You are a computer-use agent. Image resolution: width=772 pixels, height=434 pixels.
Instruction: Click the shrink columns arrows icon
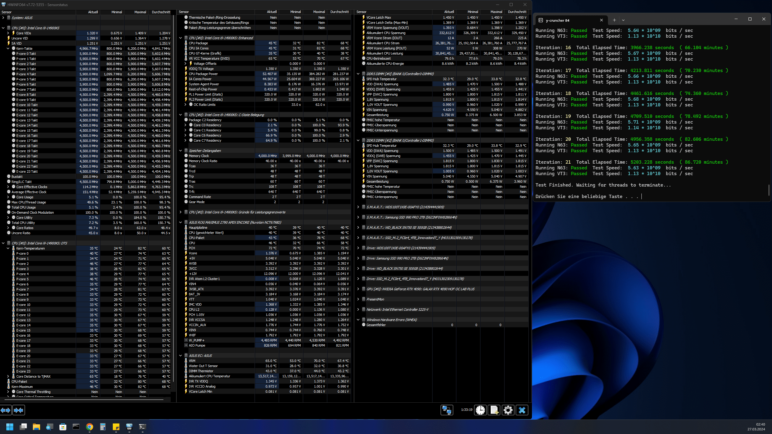click(19, 410)
